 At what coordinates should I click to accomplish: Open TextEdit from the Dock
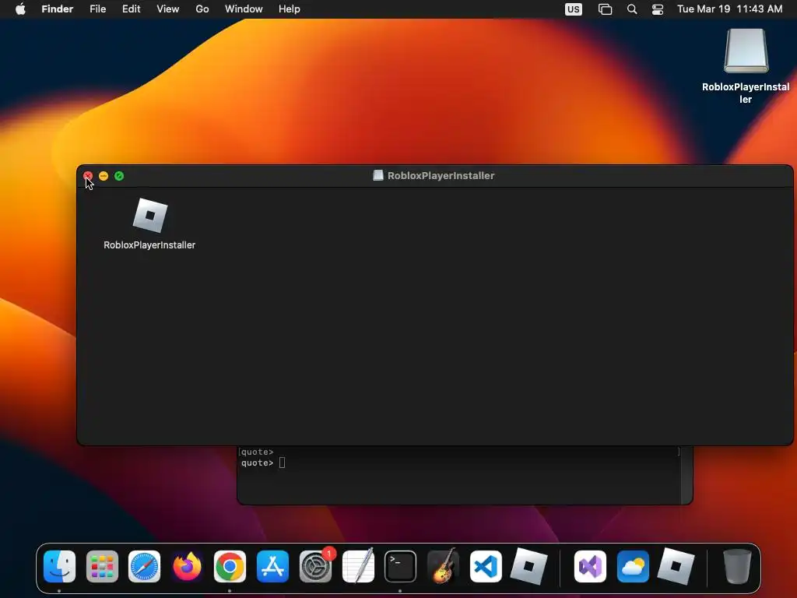[x=358, y=566]
